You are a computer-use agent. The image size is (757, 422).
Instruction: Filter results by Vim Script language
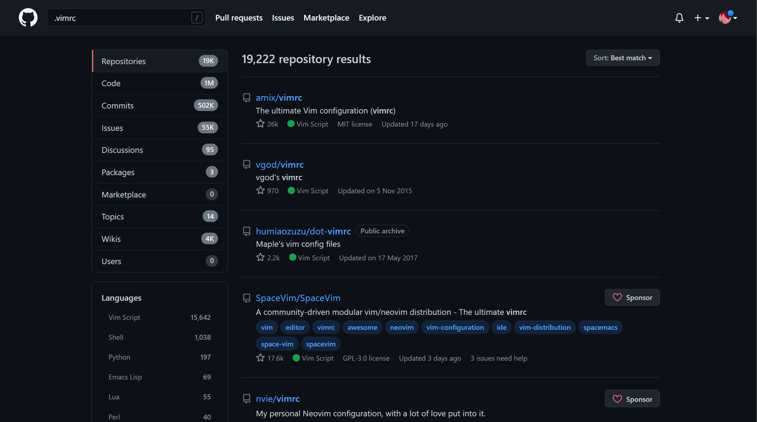[x=124, y=317]
